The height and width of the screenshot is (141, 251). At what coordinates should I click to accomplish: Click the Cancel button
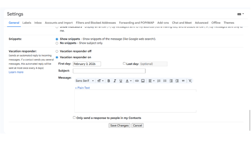tap(138, 126)
